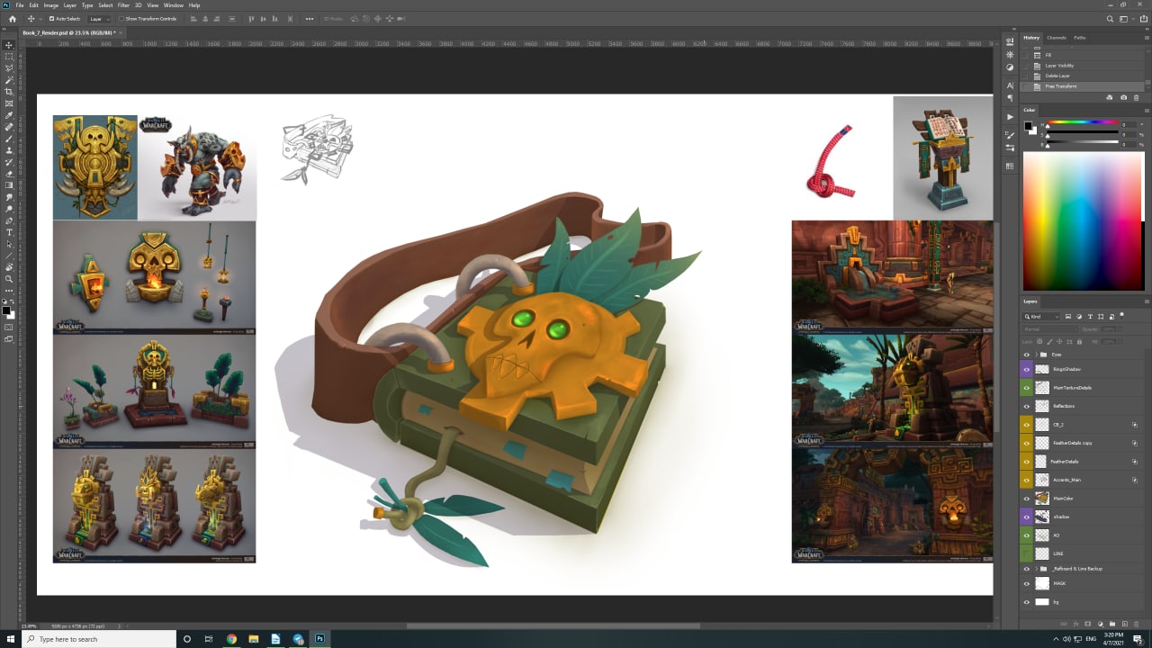
Task: Create a new layer group folder
Action: [1112, 624]
